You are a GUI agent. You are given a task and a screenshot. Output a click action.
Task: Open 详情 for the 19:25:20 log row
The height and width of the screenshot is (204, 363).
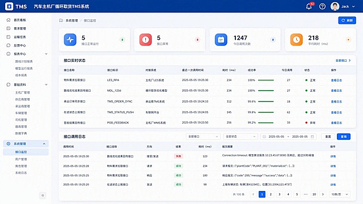click(x=333, y=185)
